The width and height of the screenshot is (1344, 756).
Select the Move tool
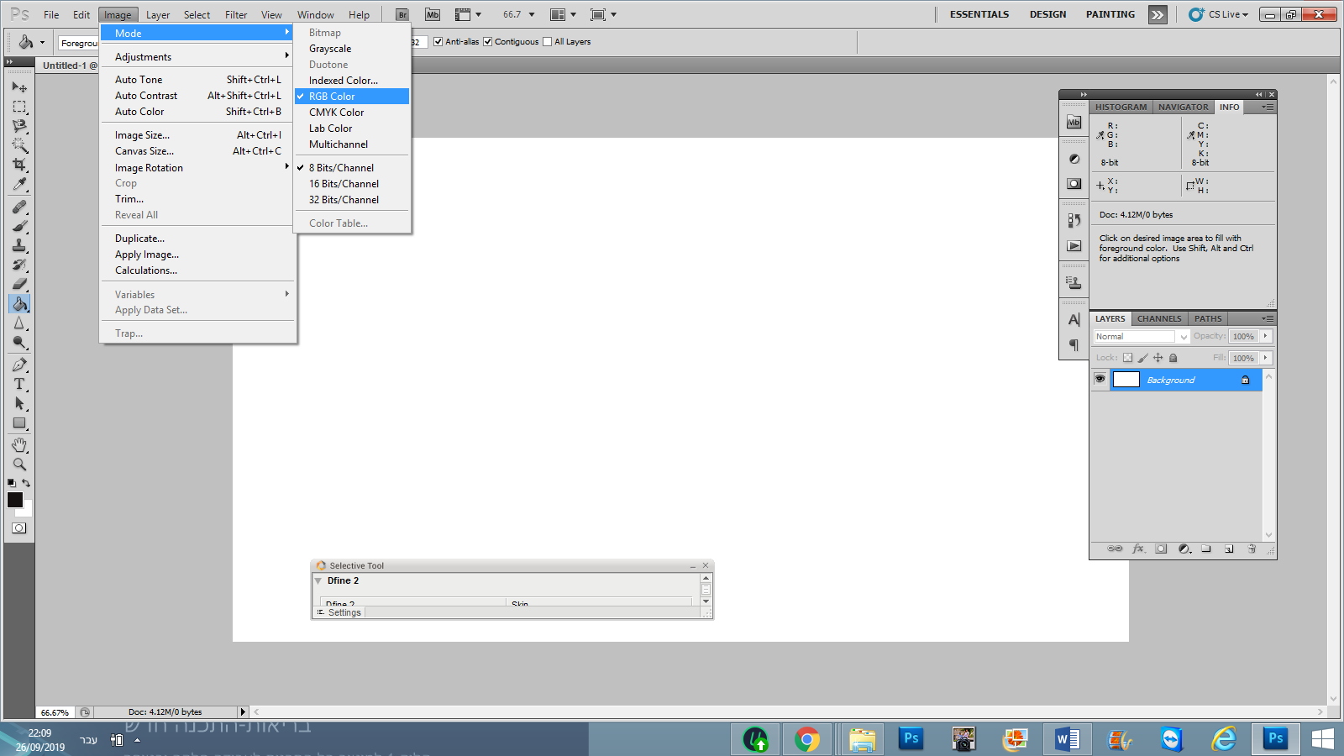pyautogui.click(x=19, y=87)
